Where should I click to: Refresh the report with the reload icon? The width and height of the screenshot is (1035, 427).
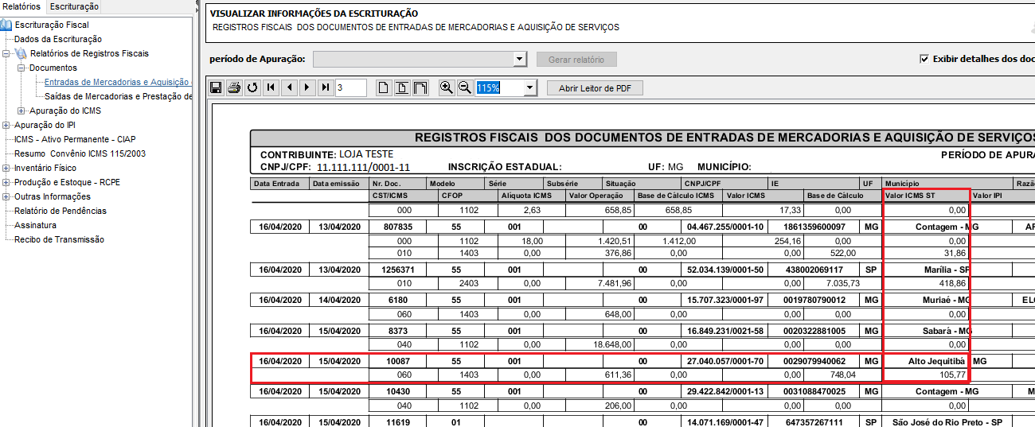[x=252, y=87]
